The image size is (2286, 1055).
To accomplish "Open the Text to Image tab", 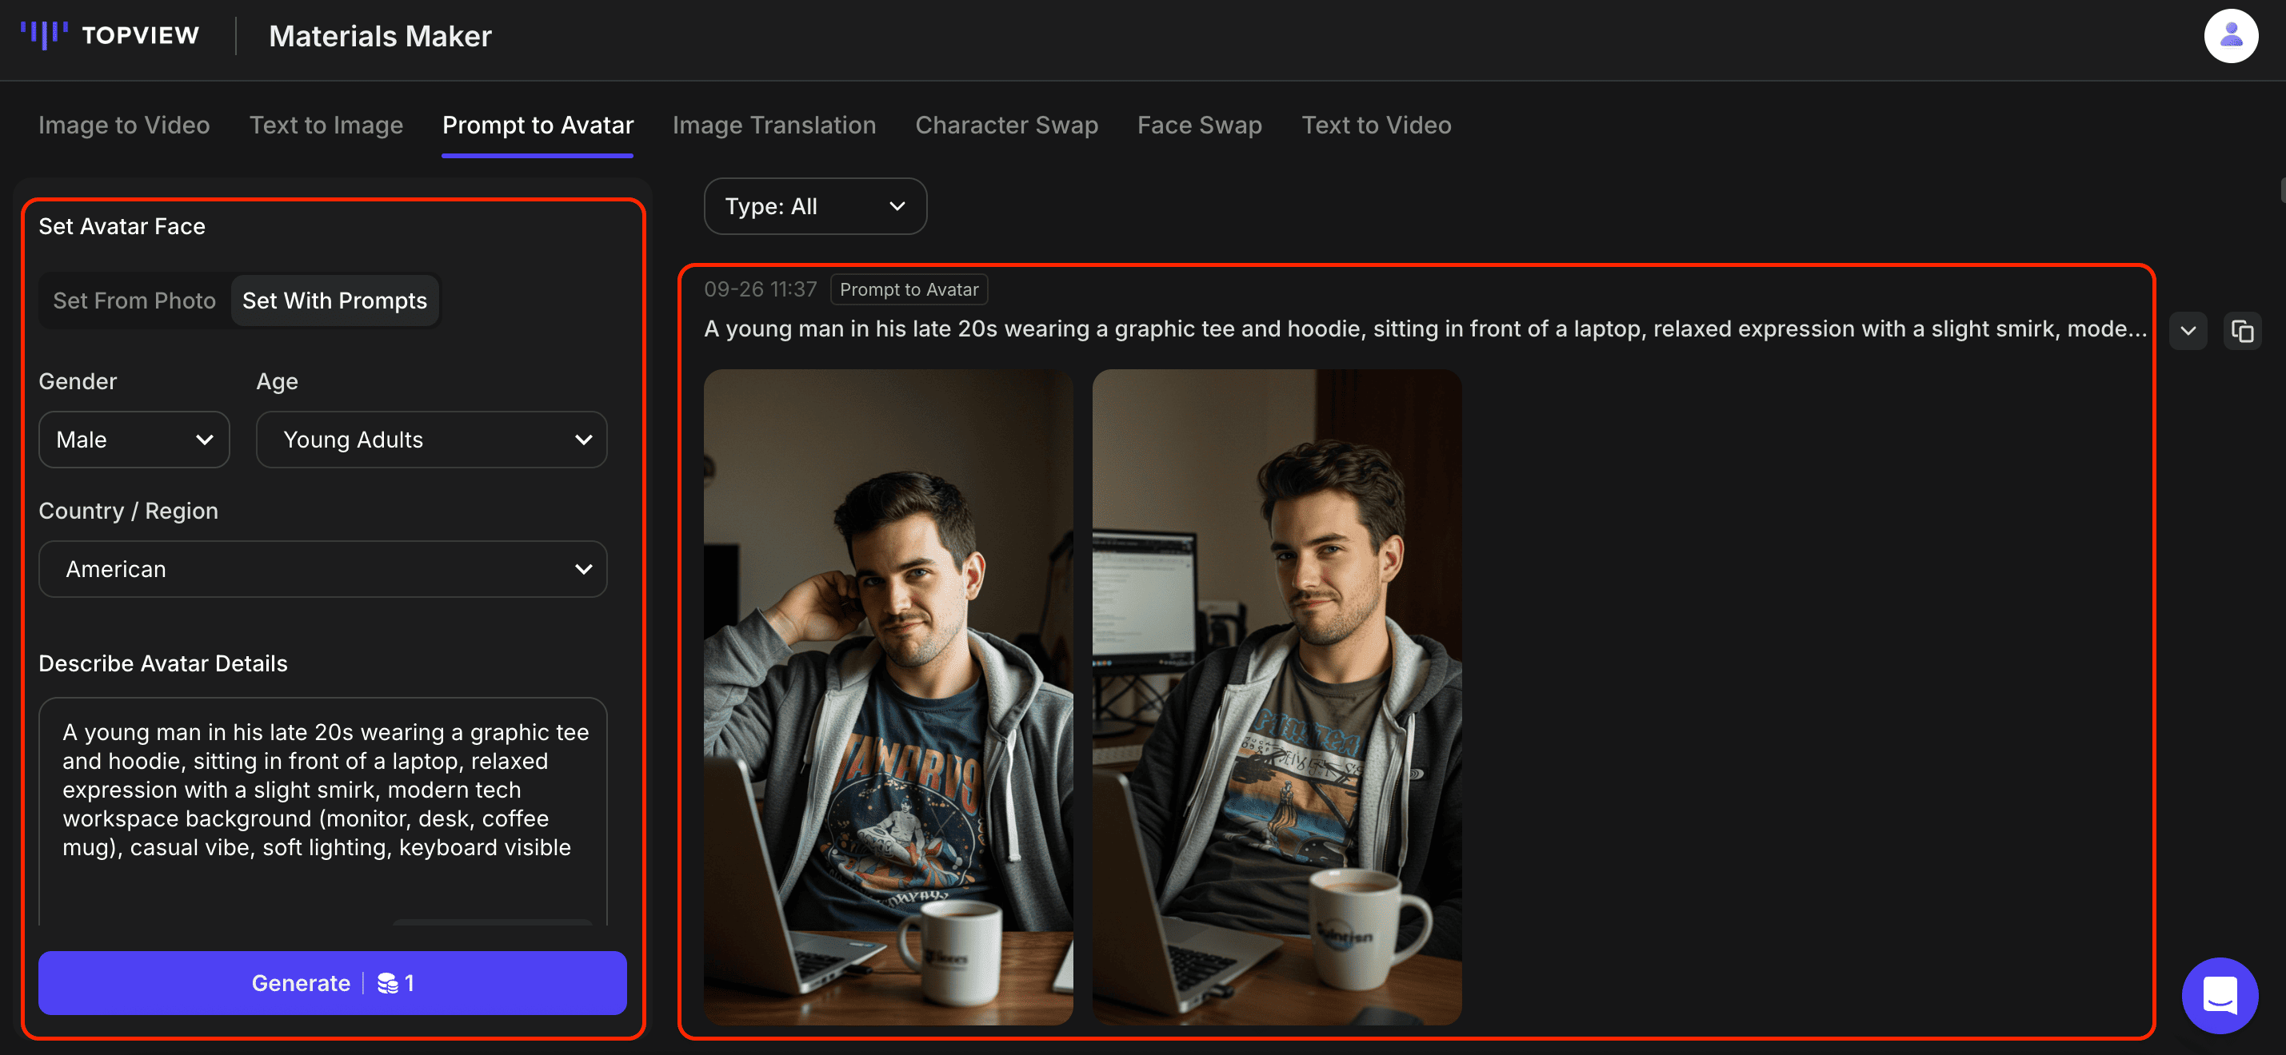I will point(326,125).
